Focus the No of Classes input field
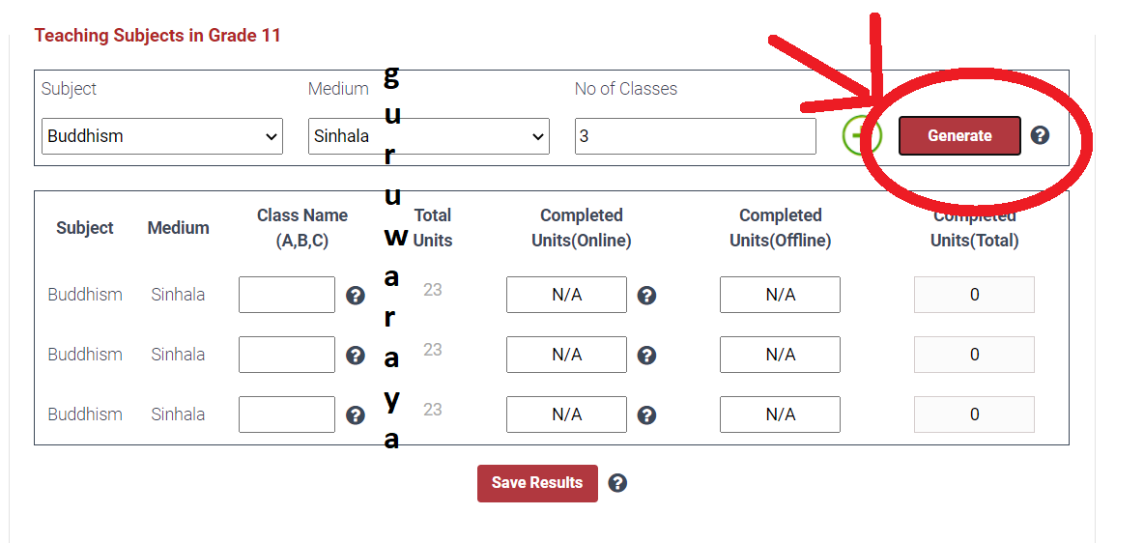This screenshot has width=1144, height=543. (x=696, y=136)
